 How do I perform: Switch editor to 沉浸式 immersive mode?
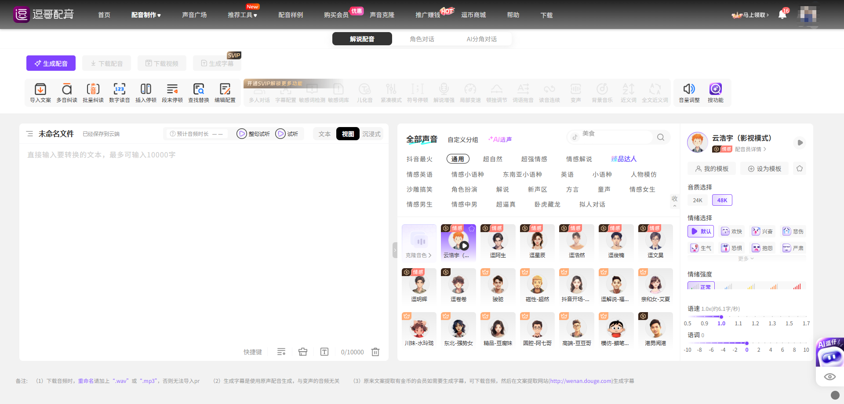coord(371,134)
